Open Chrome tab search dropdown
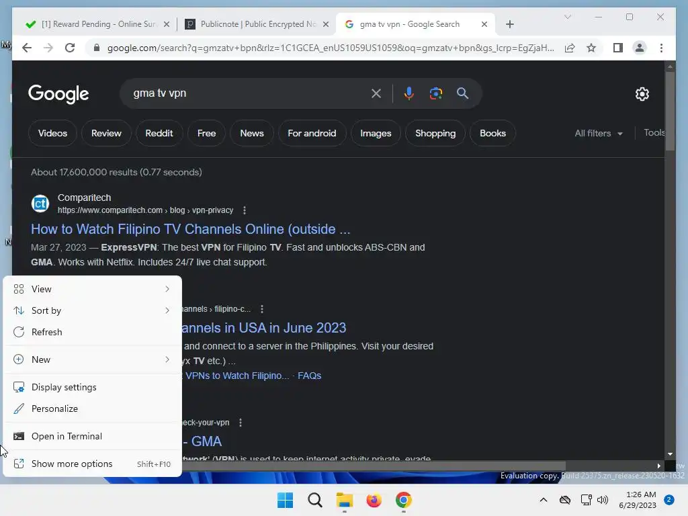The width and height of the screenshot is (688, 516). click(567, 17)
